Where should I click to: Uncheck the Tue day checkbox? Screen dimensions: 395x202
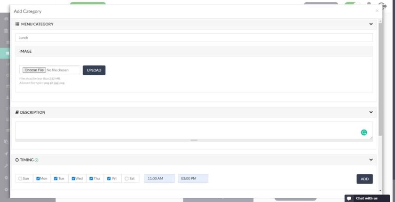[55, 179]
